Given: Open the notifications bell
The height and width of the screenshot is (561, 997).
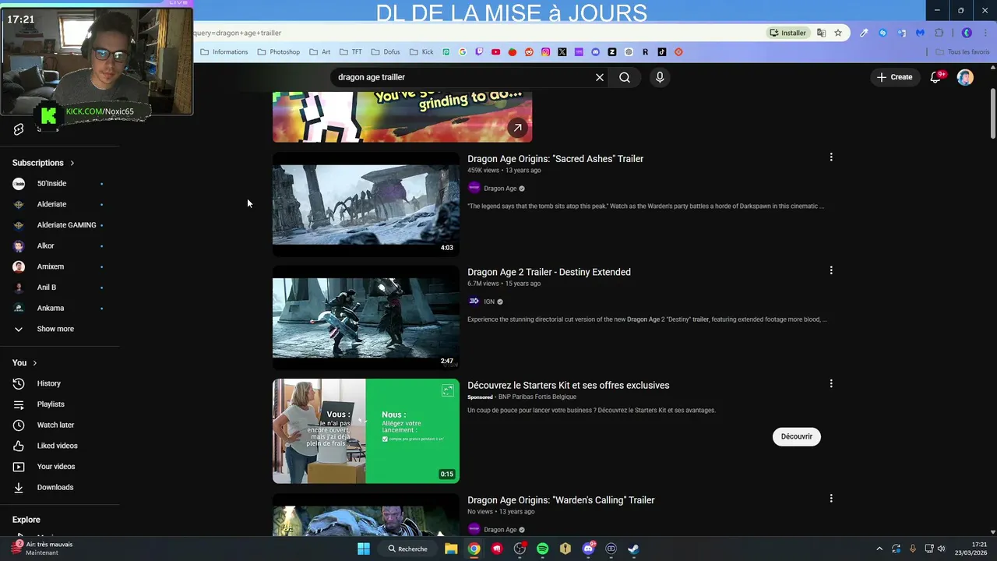Looking at the screenshot, I should coord(936,77).
